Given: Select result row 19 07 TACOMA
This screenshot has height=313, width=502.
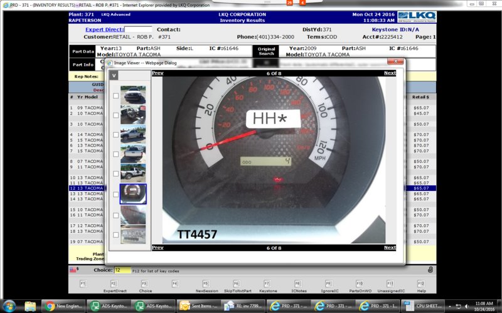Looking at the screenshot, I should click(x=87, y=242).
